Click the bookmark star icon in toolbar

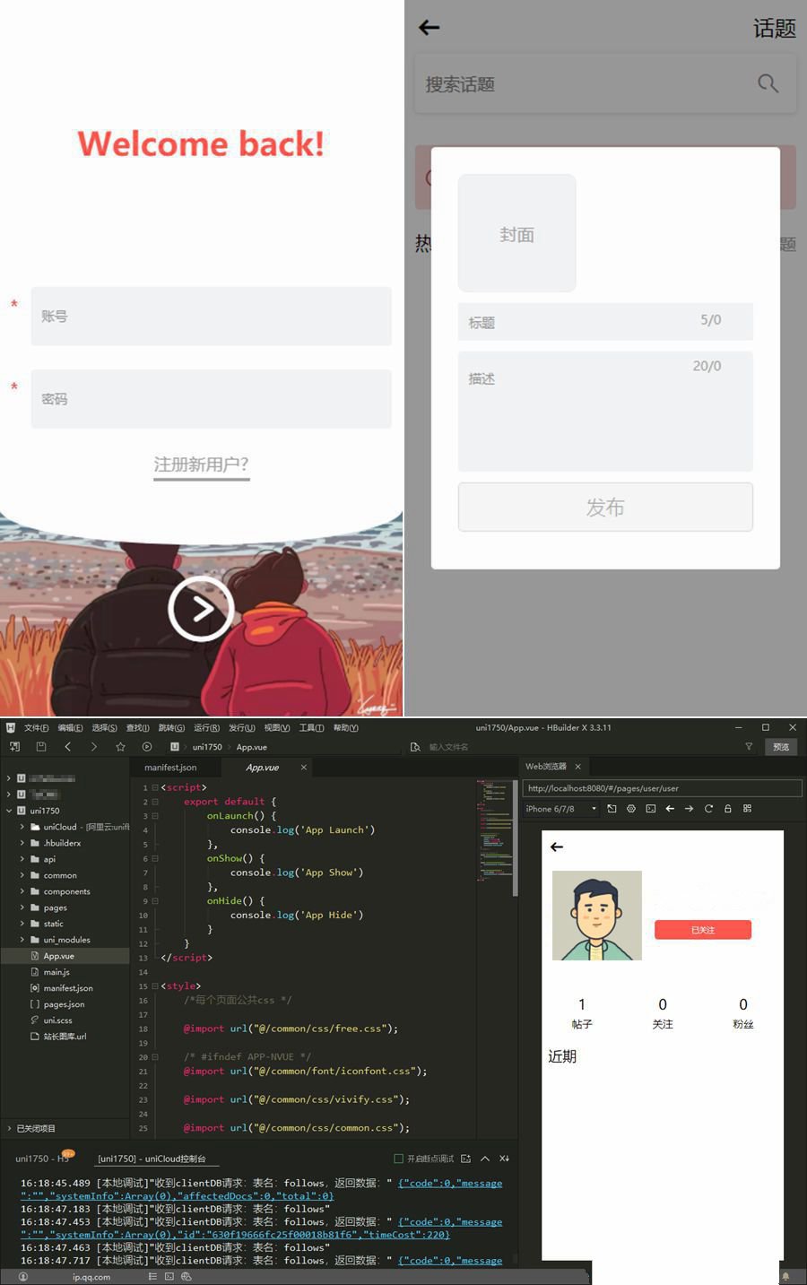pos(120,746)
